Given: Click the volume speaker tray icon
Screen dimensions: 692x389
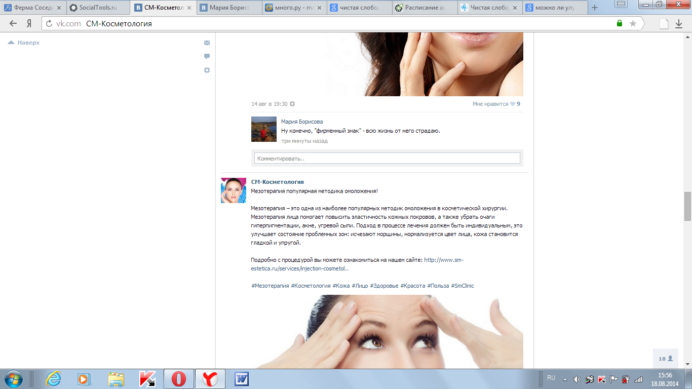Looking at the screenshot, I should tap(577, 379).
